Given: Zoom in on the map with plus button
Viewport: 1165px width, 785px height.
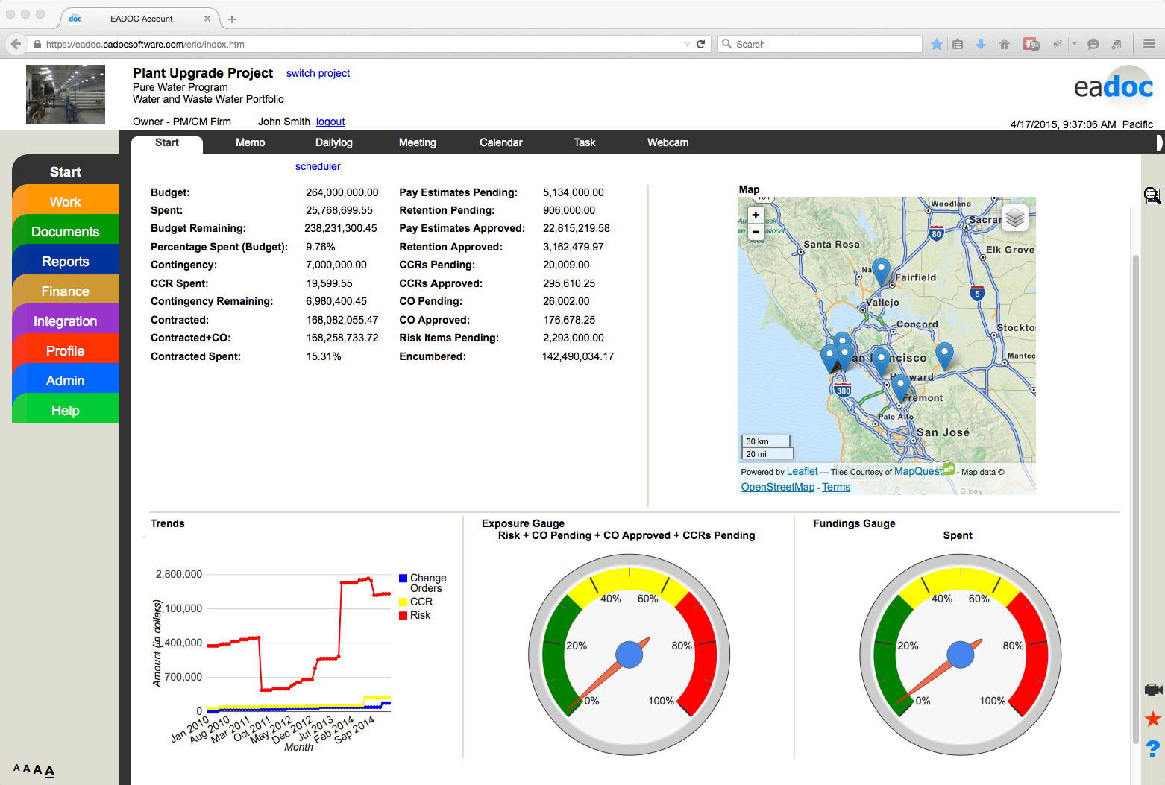Looking at the screenshot, I should click(x=756, y=215).
